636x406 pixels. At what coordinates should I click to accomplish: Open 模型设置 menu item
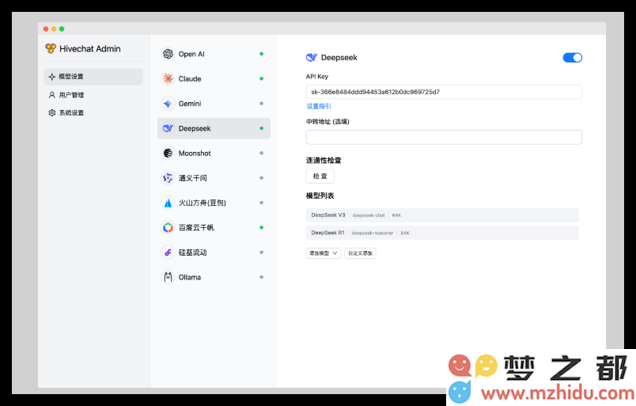click(93, 77)
